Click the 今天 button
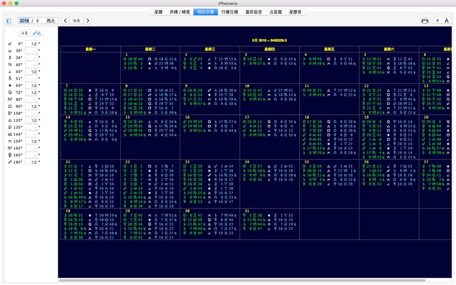Image resolution: width=456 pixels, height=285 pixels. click(76, 21)
